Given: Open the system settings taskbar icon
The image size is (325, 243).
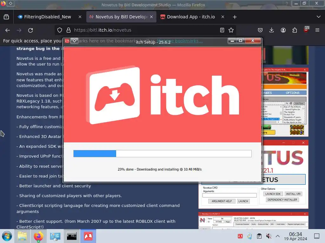Looking at the screenshot, I should click(55, 236).
